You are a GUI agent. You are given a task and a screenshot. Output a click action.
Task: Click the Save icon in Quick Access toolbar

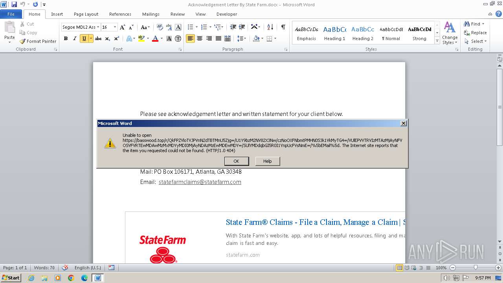point(14,4)
